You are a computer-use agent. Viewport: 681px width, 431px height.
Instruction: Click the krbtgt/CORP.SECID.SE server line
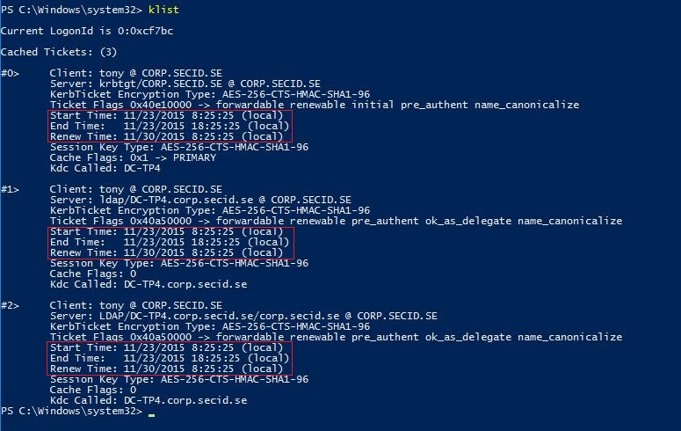[x=185, y=84]
